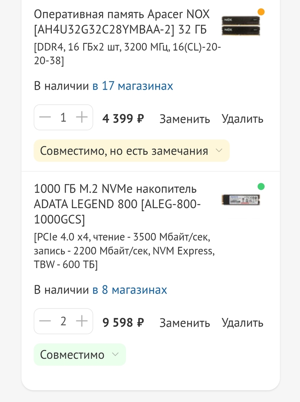Viewport: 300px width, 402px height.
Task: Click "Удалить" for the ADATA SSD
Action: coord(242,323)
